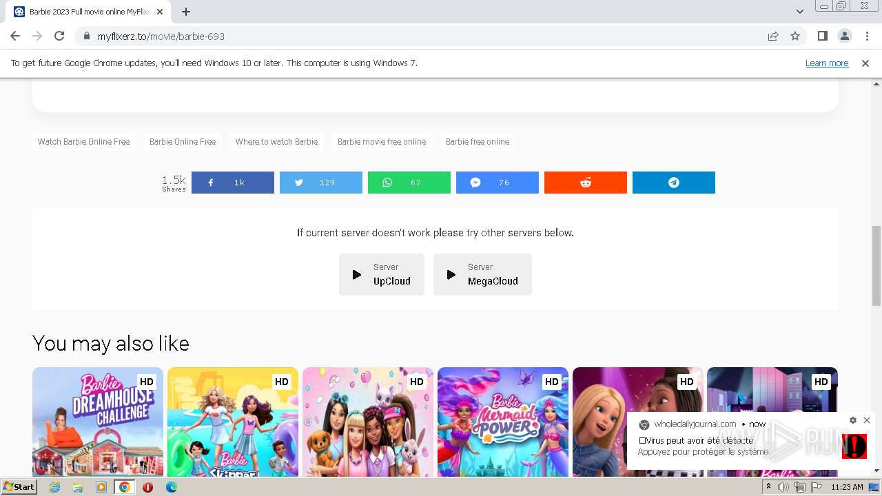Share on Twitter with 129 shares

(321, 183)
